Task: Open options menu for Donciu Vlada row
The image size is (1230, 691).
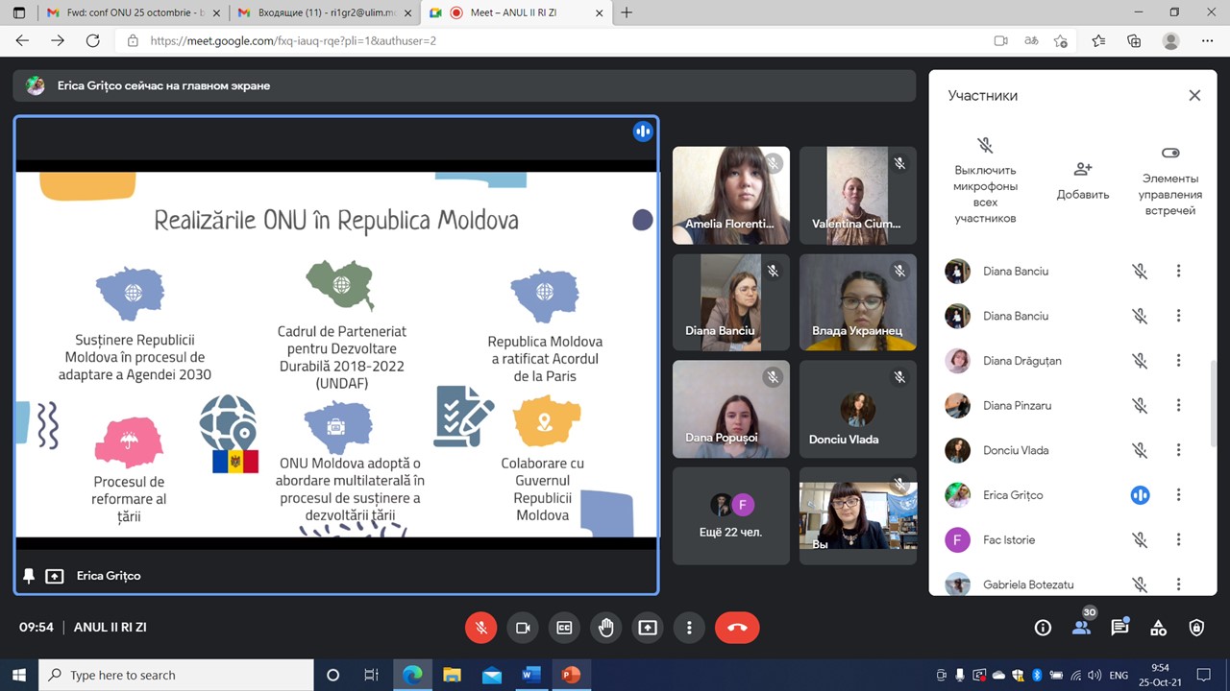Action: click(x=1178, y=450)
